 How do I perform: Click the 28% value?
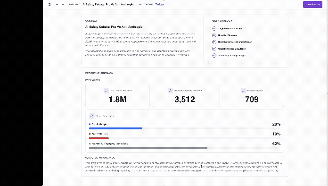276,124
